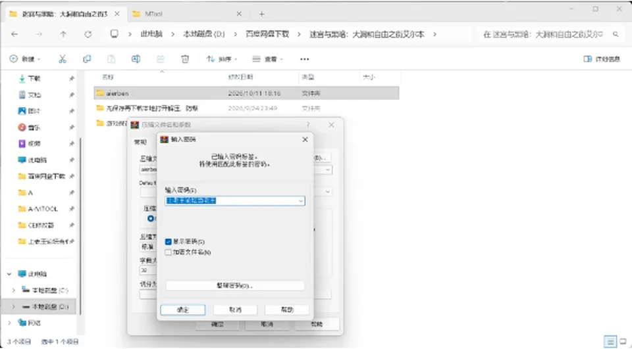The image size is (632, 349).
Task: Click the Back arrow in Explorer navigation
Action: click(x=14, y=34)
